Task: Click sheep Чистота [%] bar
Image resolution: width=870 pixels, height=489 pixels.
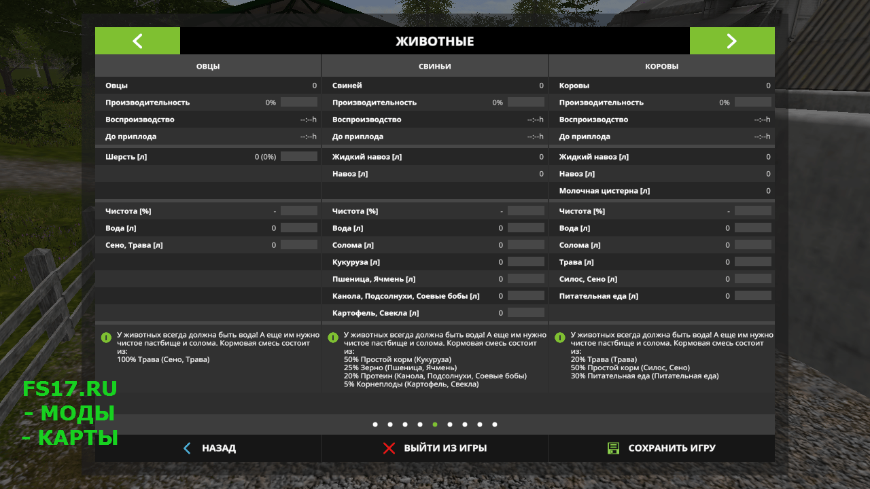Action: tap(299, 211)
